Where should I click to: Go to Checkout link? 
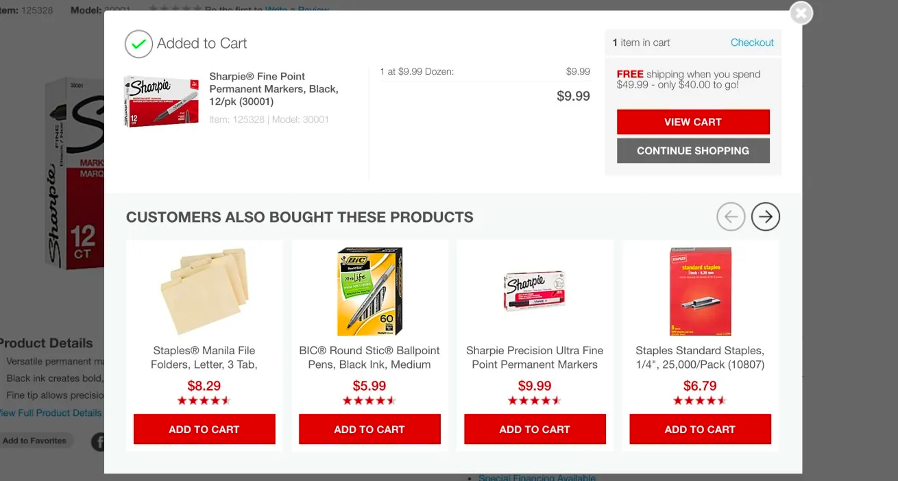click(751, 42)
